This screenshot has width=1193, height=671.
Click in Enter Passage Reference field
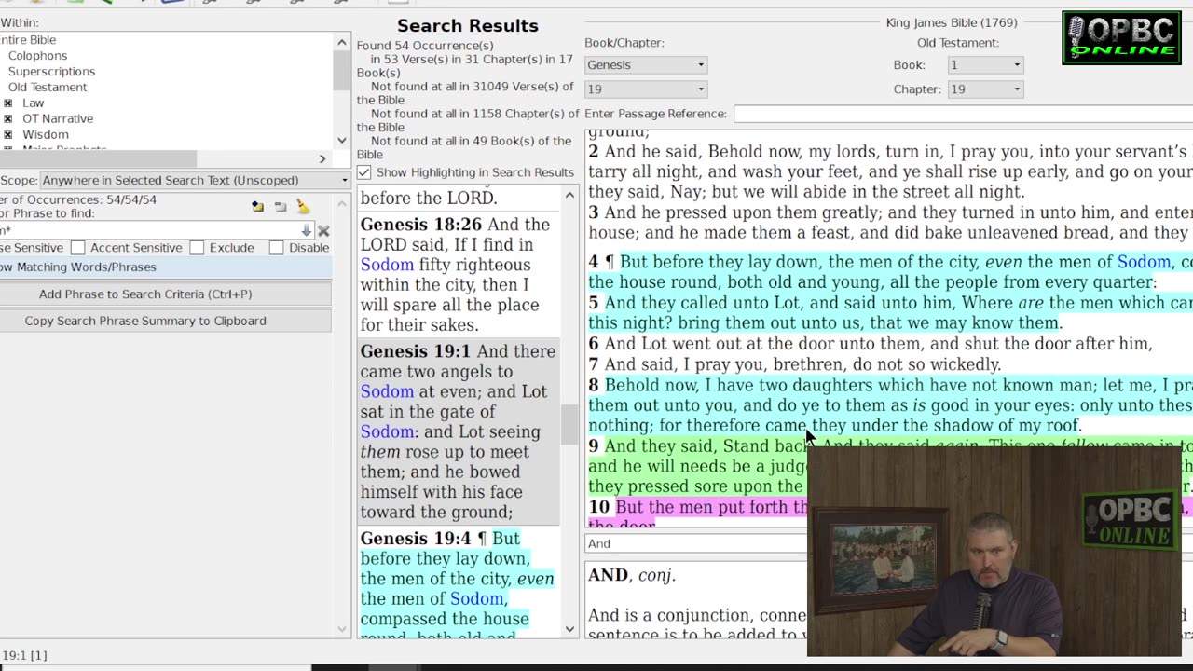[963, 114]
